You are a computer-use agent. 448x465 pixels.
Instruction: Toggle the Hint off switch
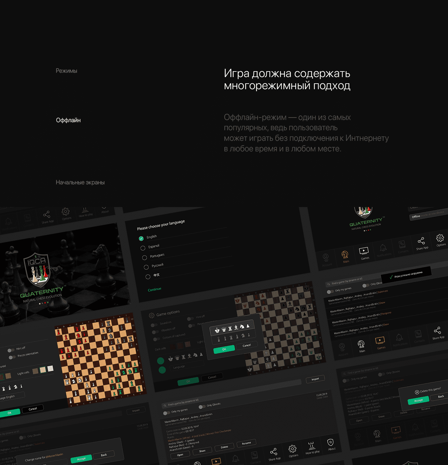(11, 350)
